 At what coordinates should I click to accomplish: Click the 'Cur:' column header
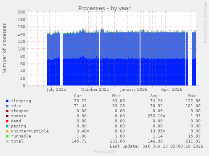click(79, 96)
